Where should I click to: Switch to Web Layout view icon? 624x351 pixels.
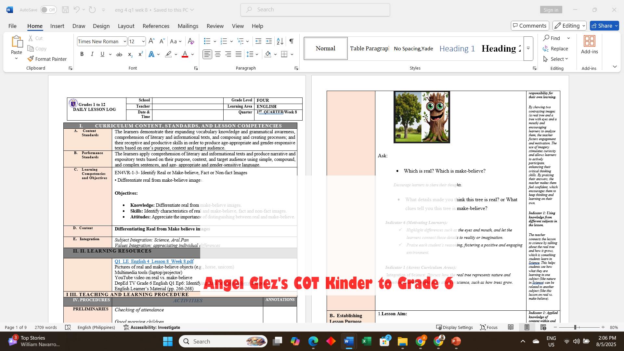coord(543,327)
